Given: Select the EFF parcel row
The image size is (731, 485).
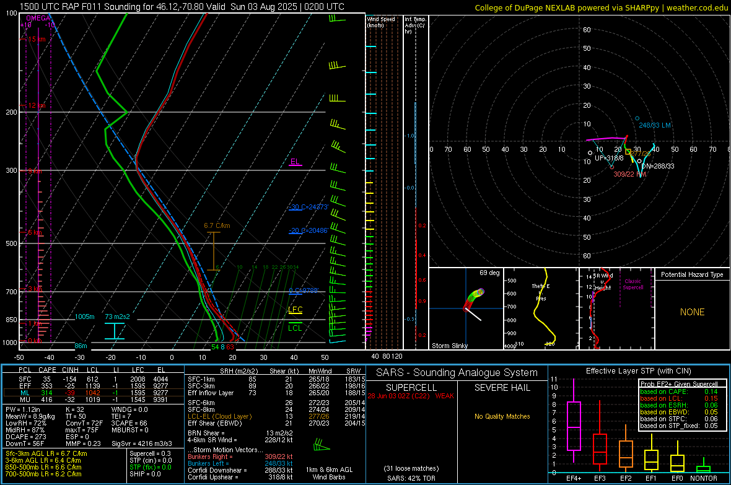Looking at the screenshot, I should pos(93,386).
